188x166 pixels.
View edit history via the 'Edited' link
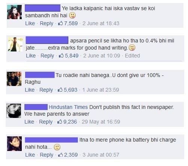click(x=132, y=56)
